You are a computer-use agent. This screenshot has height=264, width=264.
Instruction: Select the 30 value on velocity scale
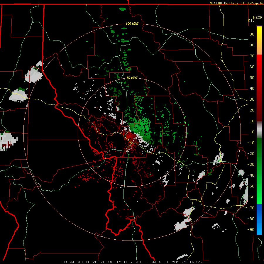tap(252, 99)
